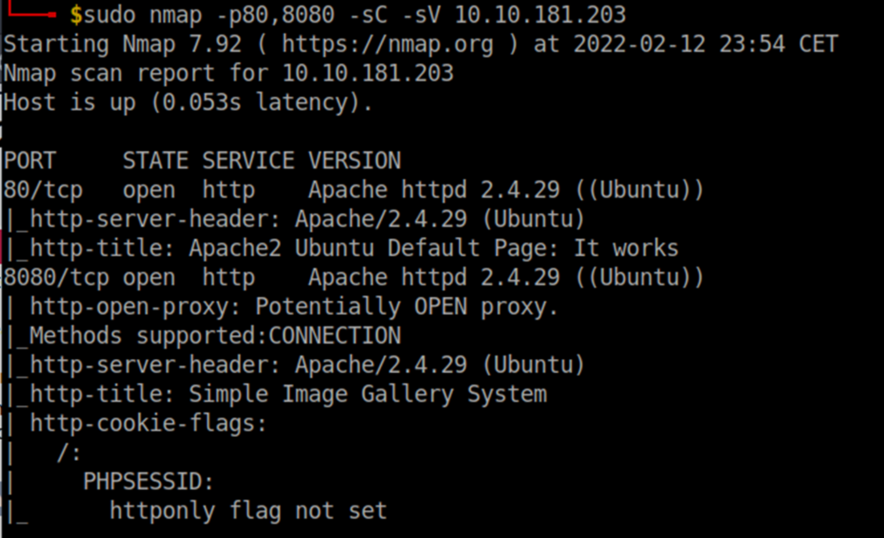884x538 pixels.
Task: Click the 10.10.181.203 IP in command
Action: pyautogui.click(x=540, y=15)
